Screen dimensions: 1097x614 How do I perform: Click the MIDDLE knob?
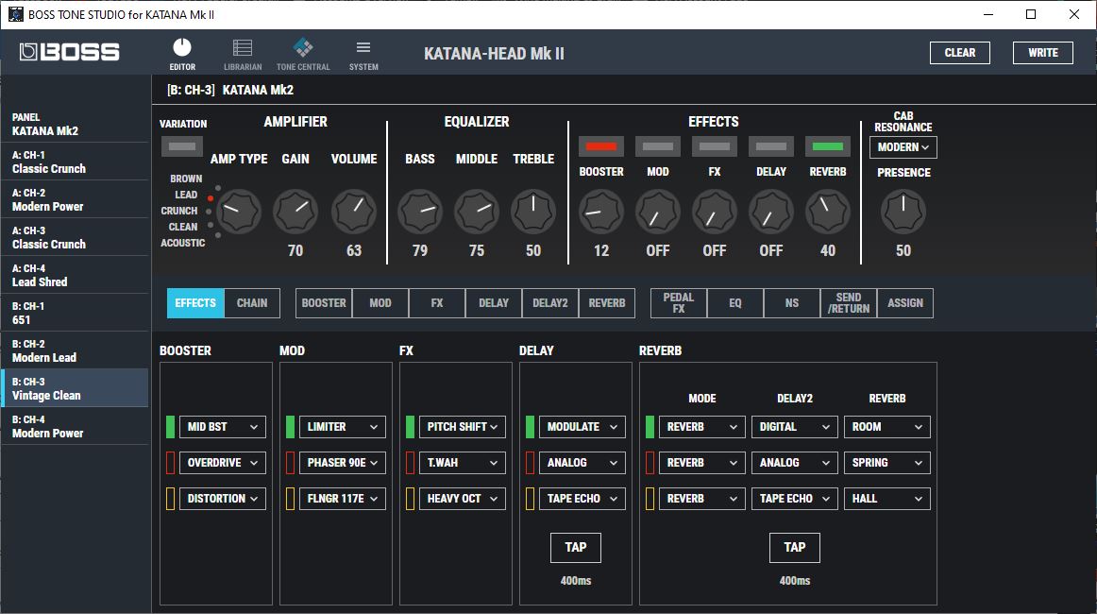pos(477,212)
